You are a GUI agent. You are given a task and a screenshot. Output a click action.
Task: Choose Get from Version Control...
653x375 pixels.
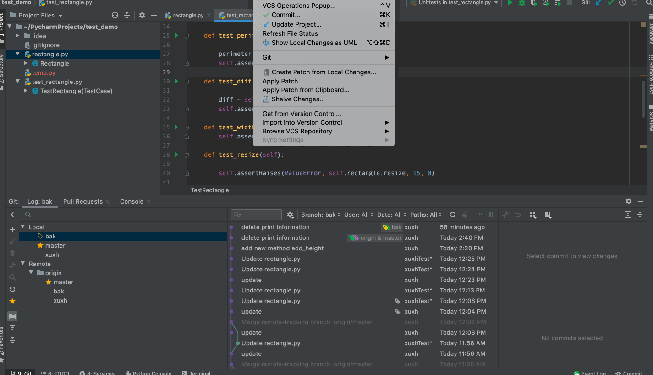pyautogui.click(x=324, y=114)
